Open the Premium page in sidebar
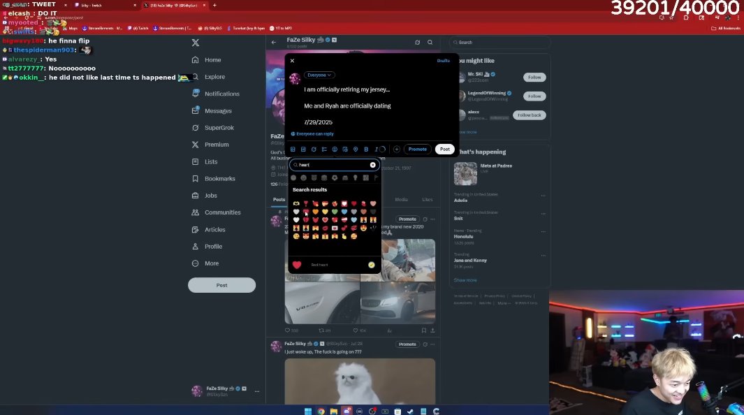This screenshot has width=744, height=415. pyautogui.click(x=210, y=145)
